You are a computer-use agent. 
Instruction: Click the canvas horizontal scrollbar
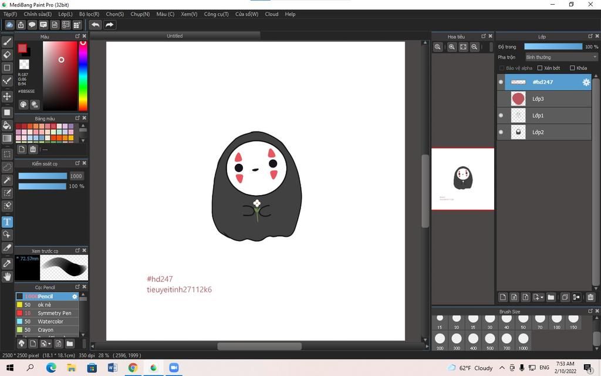[x=259, y=346]
